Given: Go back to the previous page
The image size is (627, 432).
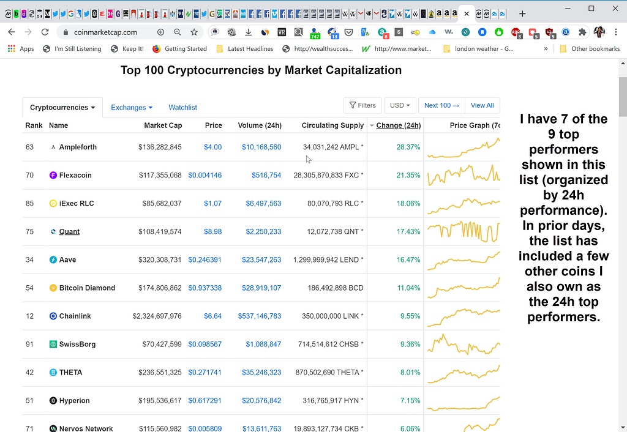Looking at the screenshot, I should [x=11, y=32].
